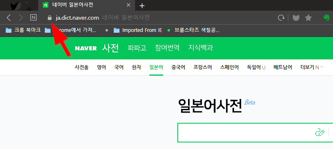
Task: Open the 지식백과 link
Action: point(201,48)
